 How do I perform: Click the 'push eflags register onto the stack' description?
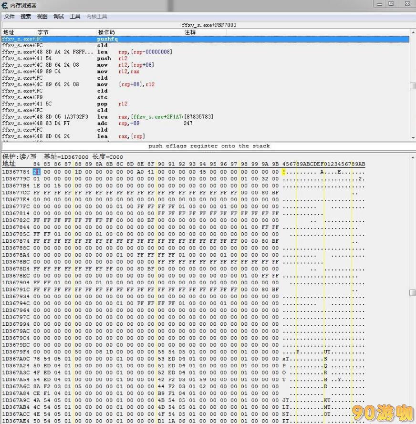tap(209, 146)
